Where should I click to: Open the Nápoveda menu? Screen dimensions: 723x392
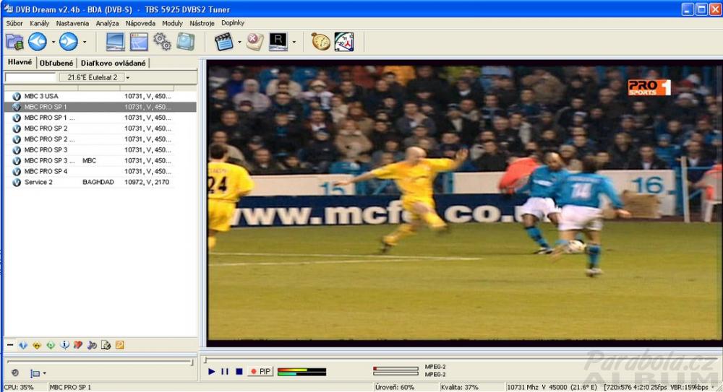coord(140,23)
